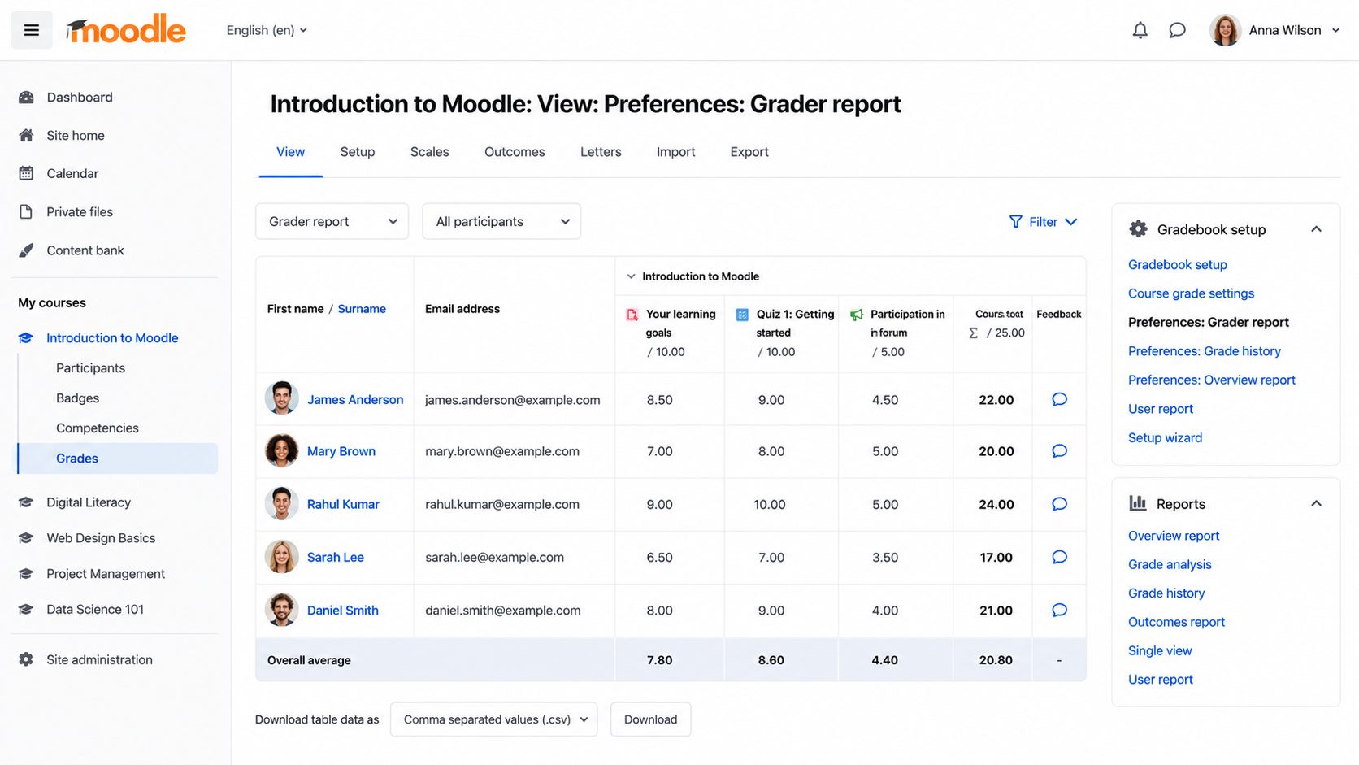The image size is (1359, 765).
Task: Click the Reports bar chart icon
Action: (1138, 503)
